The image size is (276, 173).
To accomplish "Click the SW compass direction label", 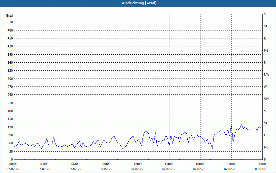I will click(266, 99).
